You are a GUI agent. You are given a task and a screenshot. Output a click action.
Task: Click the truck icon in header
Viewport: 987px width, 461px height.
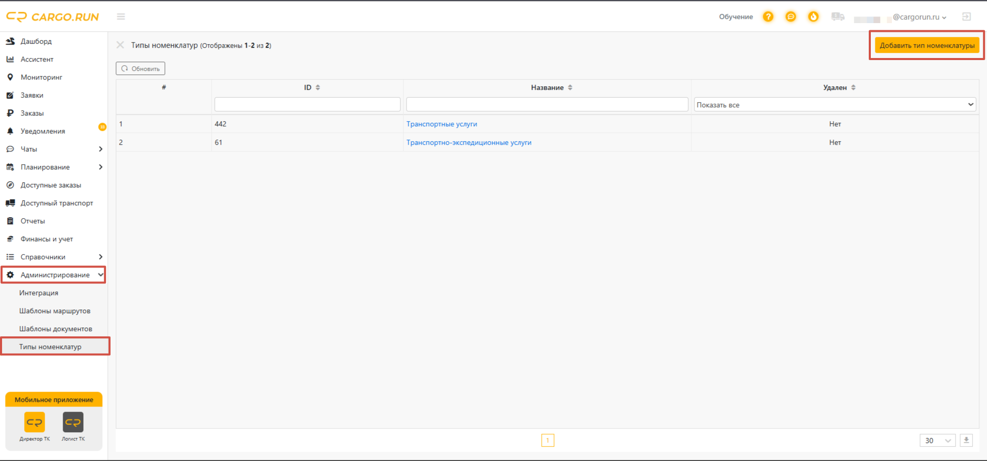coord(838,17)
